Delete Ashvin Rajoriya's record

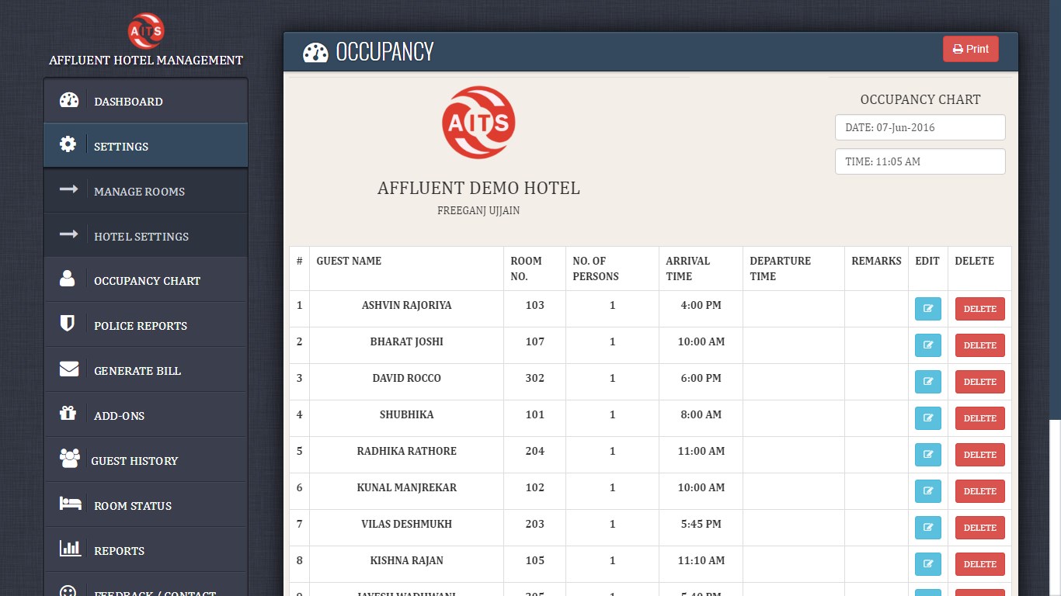tap(980, 309)
